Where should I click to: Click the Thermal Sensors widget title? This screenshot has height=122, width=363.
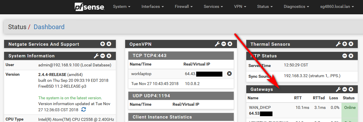(x=270, y=44)
